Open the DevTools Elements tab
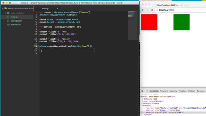This screenshot has height=116, width=206. coord(154,91)
